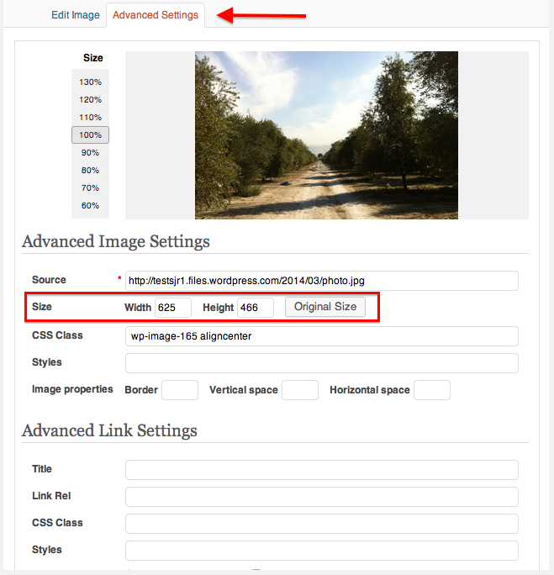This screenshot has height=575, width=554.
Task: Set image size to 130%
Action: tap(90, 82)
